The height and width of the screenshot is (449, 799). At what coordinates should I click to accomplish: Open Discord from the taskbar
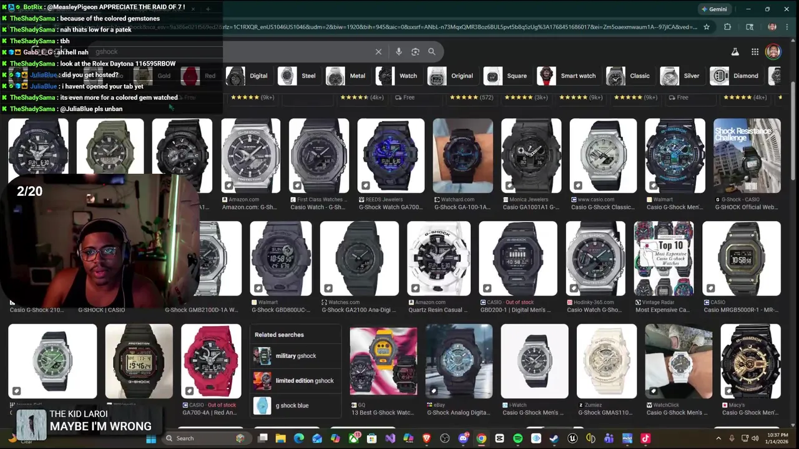463,438
